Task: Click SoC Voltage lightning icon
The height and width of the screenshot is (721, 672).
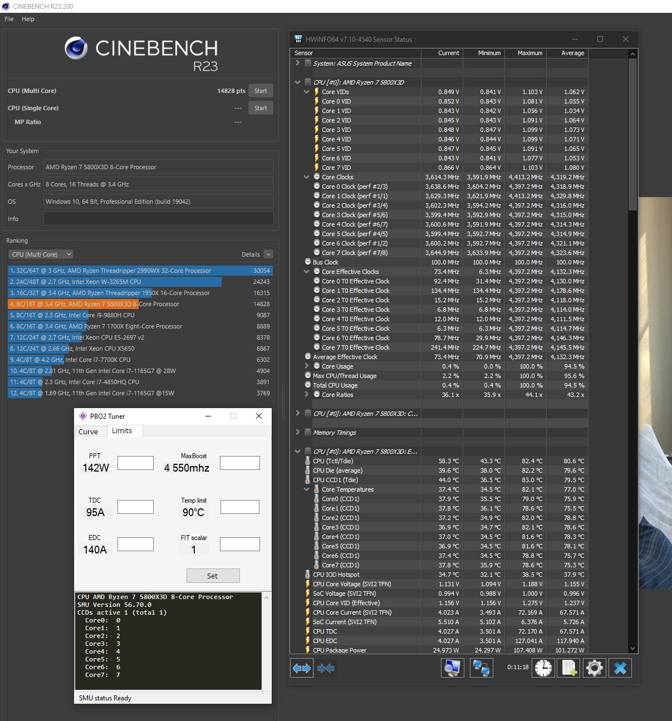Action: coord(307,594)
